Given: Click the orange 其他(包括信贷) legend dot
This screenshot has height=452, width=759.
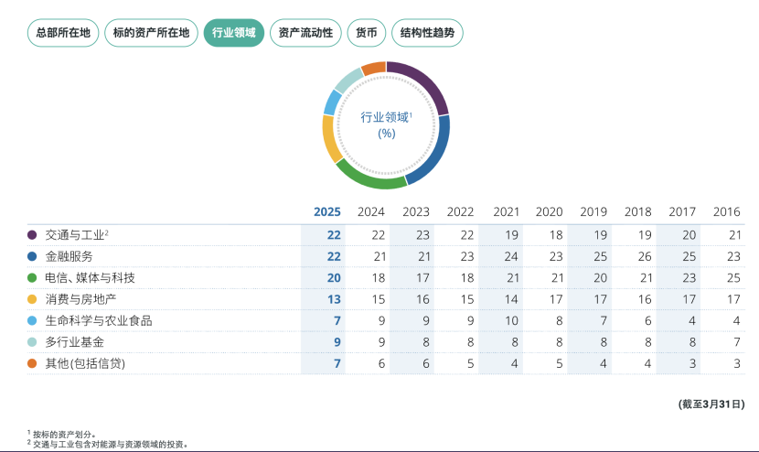Looking at the screenshot, I should coord(32,364).
